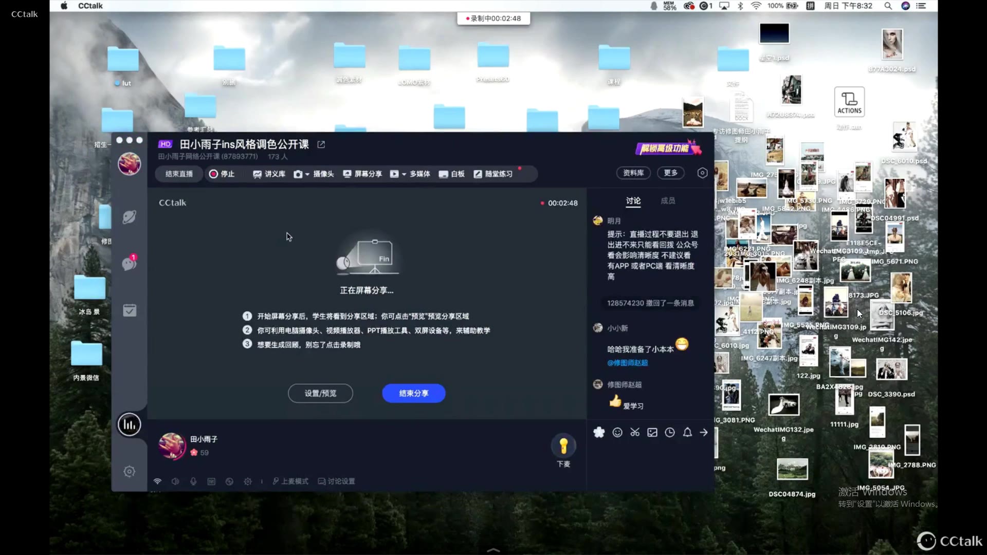
Task: Click the user avatar in the sidebar
Action: tap(130, 164)
